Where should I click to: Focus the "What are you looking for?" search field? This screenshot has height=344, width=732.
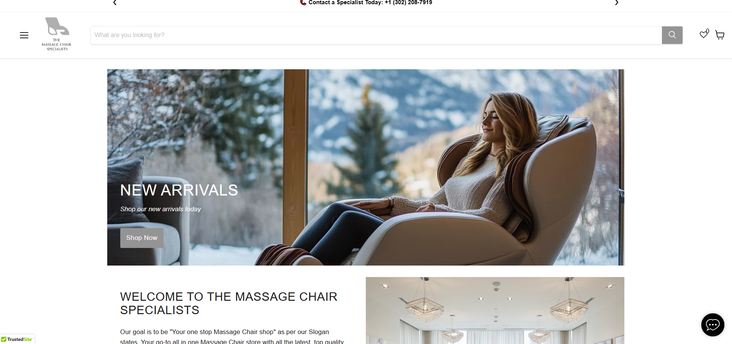tap(376, 35)
